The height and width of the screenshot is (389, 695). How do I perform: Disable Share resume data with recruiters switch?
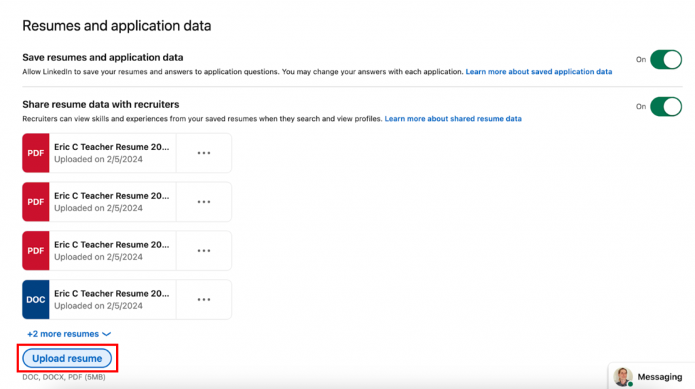click(665, 107)
